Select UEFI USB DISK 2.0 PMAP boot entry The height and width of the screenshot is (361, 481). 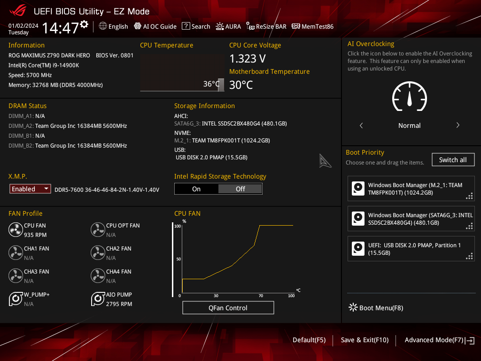click(x=411, y=249)
